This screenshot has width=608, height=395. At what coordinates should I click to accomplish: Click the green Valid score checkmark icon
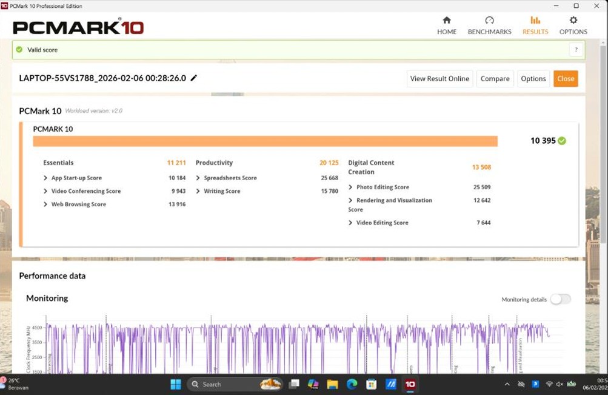tap(19, 50)
